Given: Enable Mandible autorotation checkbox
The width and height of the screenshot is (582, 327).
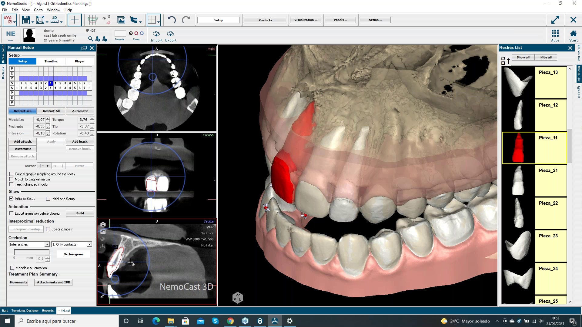Looking at the screenshot, I should 12,268.
